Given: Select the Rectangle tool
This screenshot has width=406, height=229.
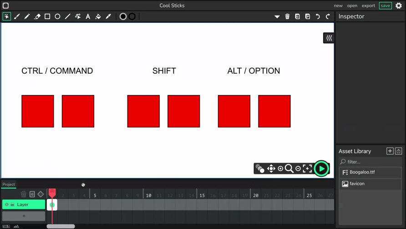Looking at the screenshot, I should coord(47,16).
